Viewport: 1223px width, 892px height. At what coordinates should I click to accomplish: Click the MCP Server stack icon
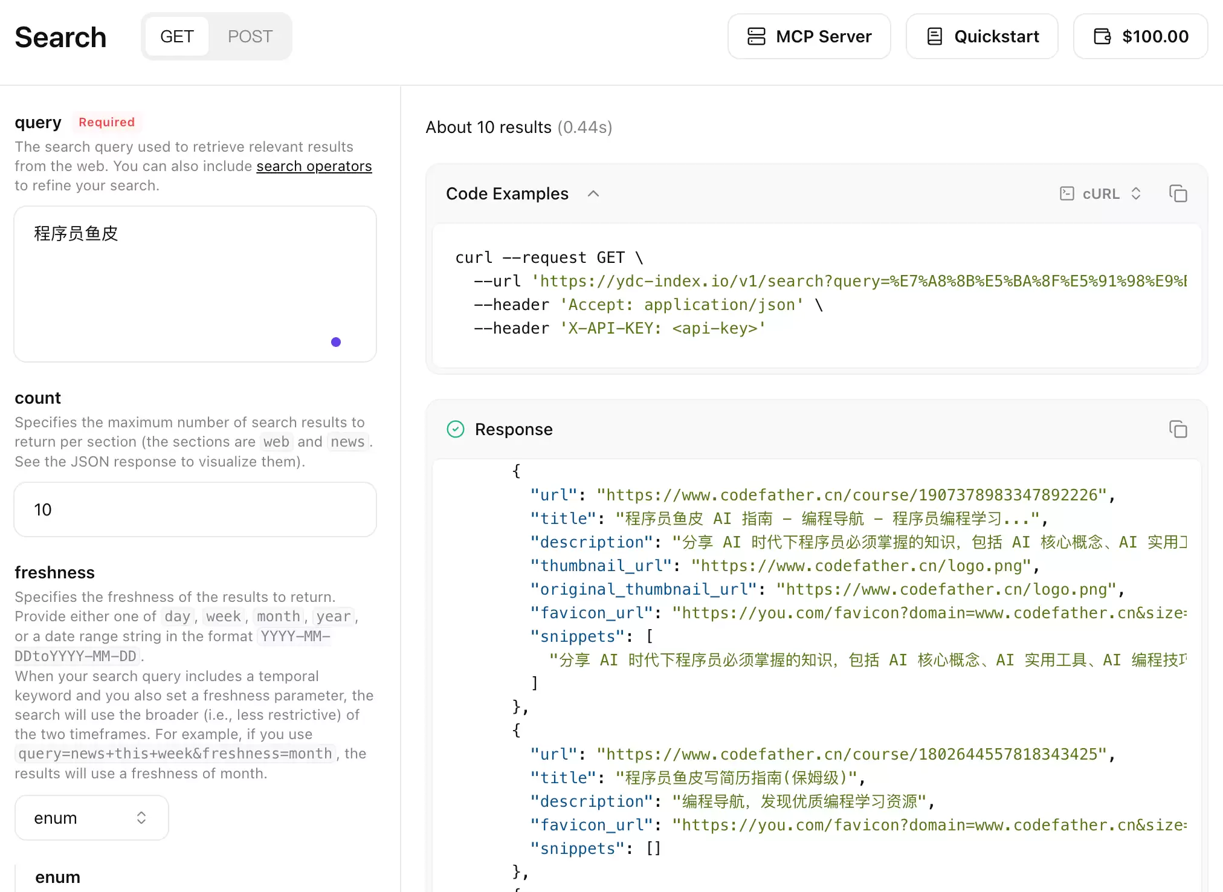tap(757, 36)
